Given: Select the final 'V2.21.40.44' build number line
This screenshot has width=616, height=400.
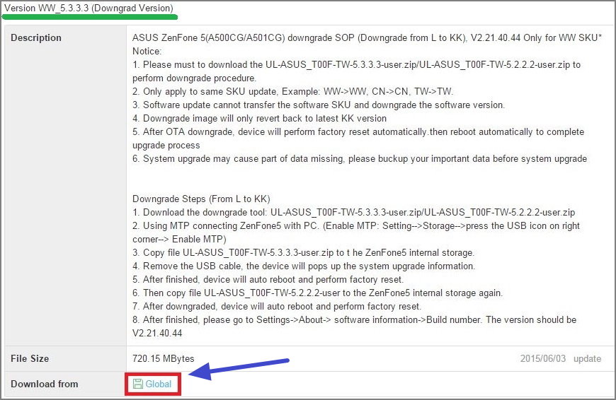Looking at the screenshot, I should 157,333.
